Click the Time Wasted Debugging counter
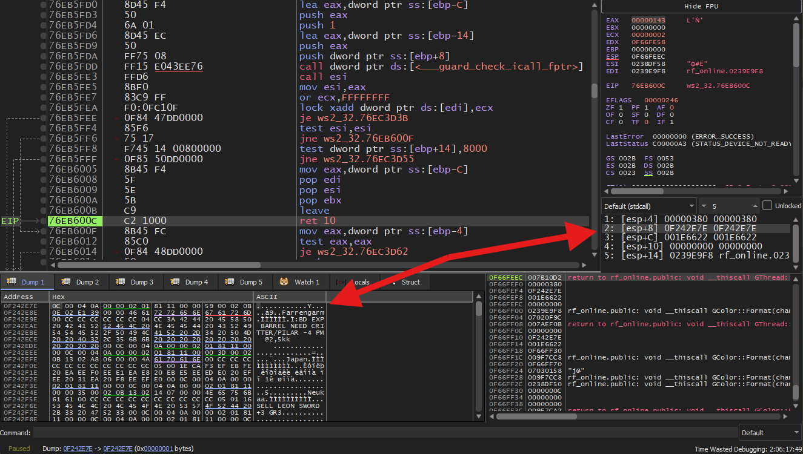This screenshot has height=454, width=803. (747, 449)
